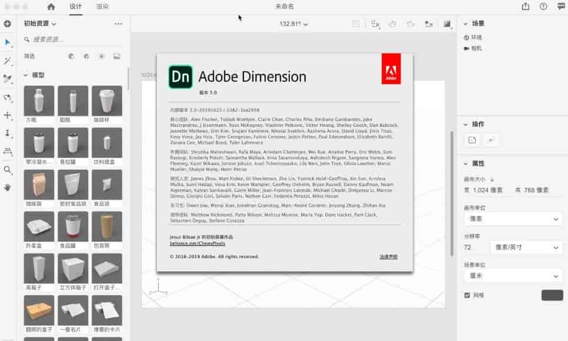Open the 厘米 scene unit dropdown
The width and height of the screenshot is (568, 341).
[x=512, y=276]
